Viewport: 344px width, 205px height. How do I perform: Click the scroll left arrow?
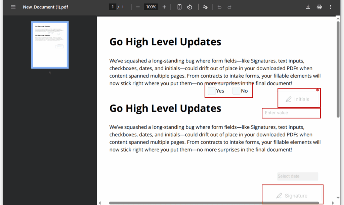pos(100,203)
